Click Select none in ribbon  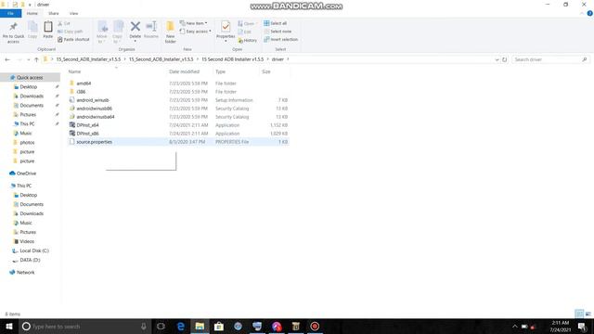pyautogui.click(x=278, y=32)
